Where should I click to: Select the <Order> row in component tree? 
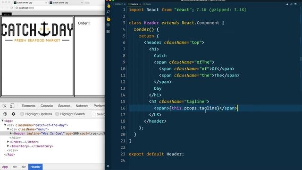coord(24,142)
